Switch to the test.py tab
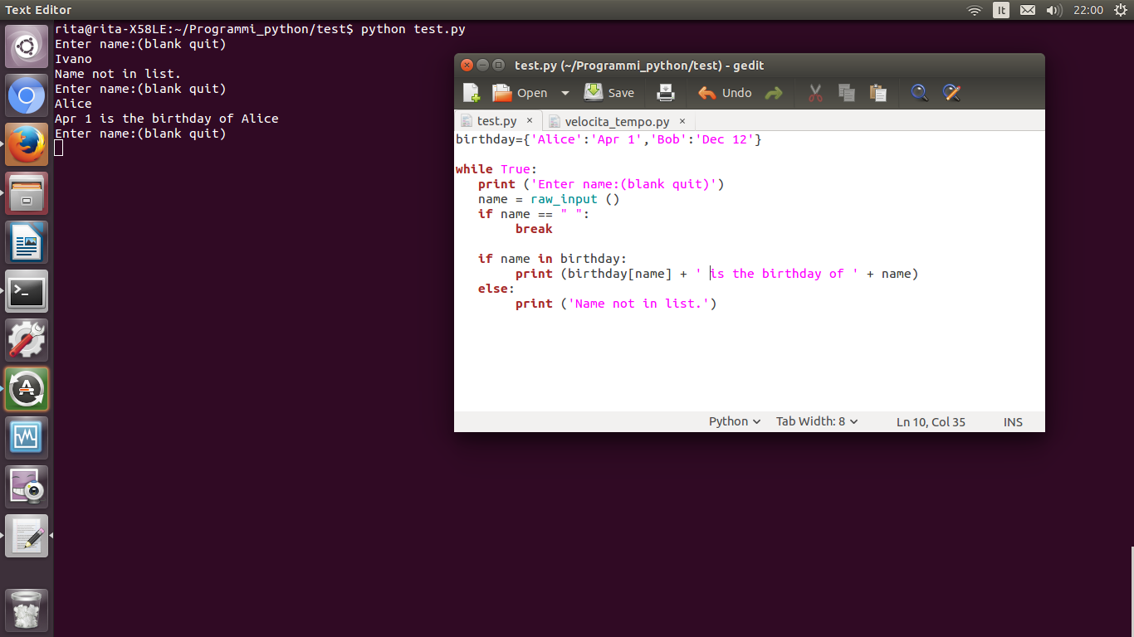 point(497,121)
